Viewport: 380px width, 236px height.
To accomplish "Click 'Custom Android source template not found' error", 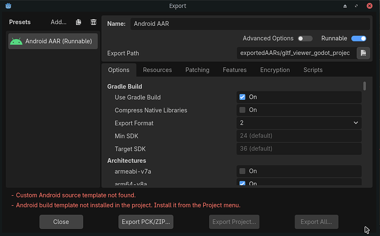I will (75, 195).
